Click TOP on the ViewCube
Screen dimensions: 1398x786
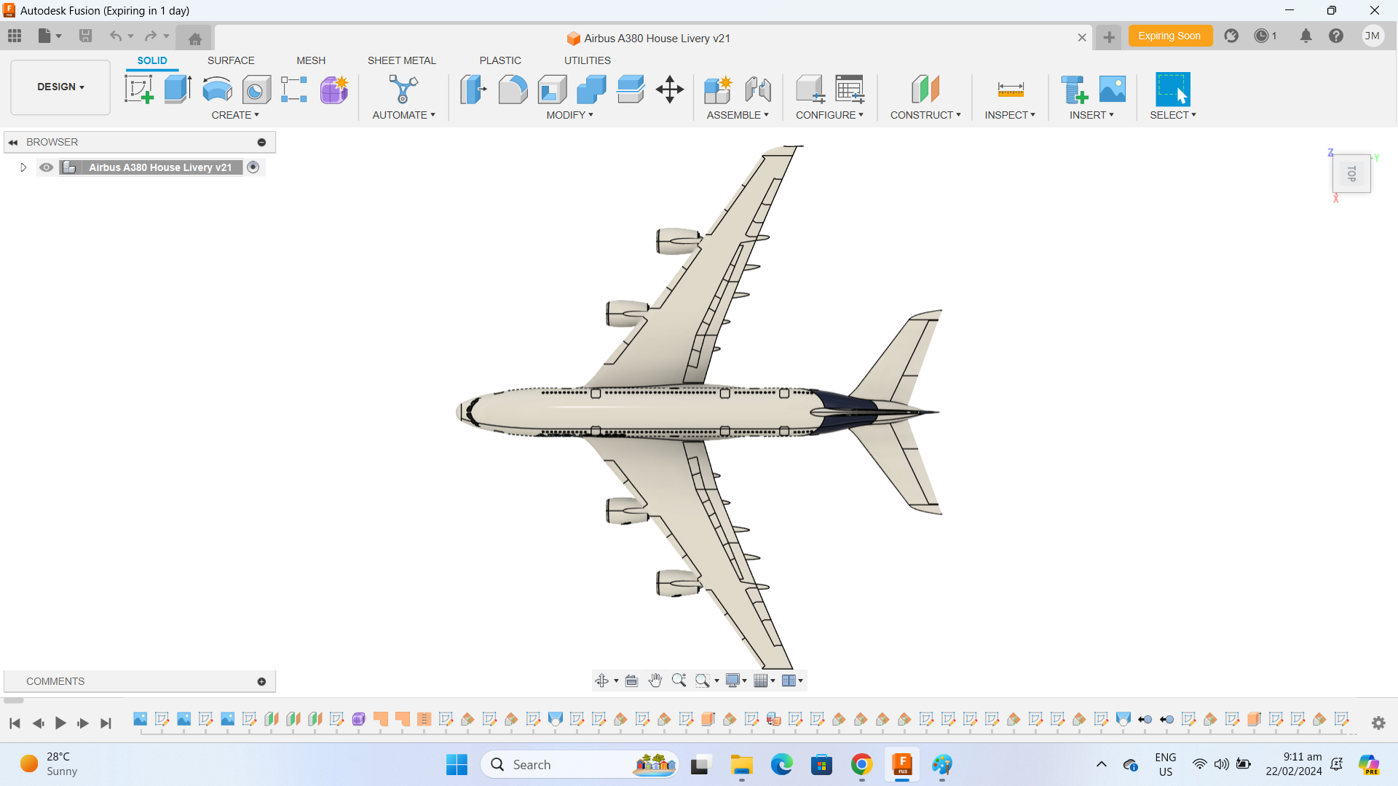(x=1351, y=174)
